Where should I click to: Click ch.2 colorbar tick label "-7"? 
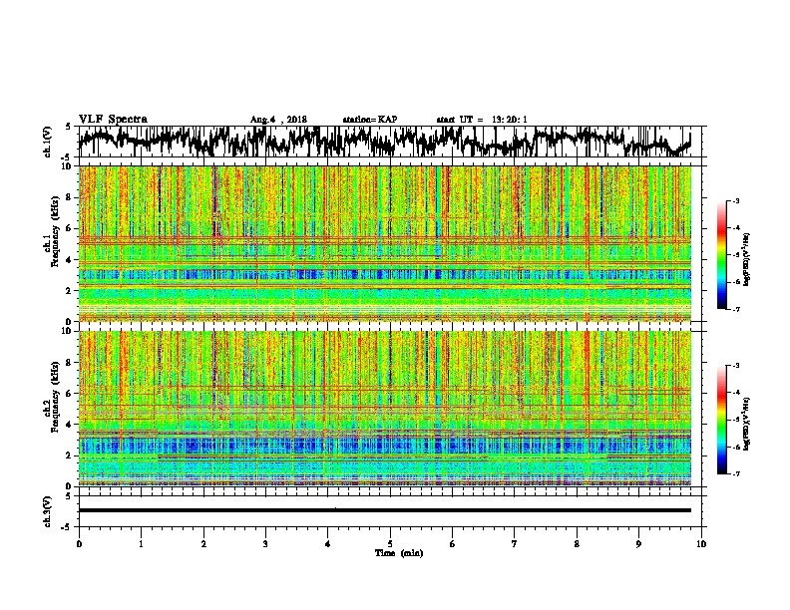click(x=735, y=473)
